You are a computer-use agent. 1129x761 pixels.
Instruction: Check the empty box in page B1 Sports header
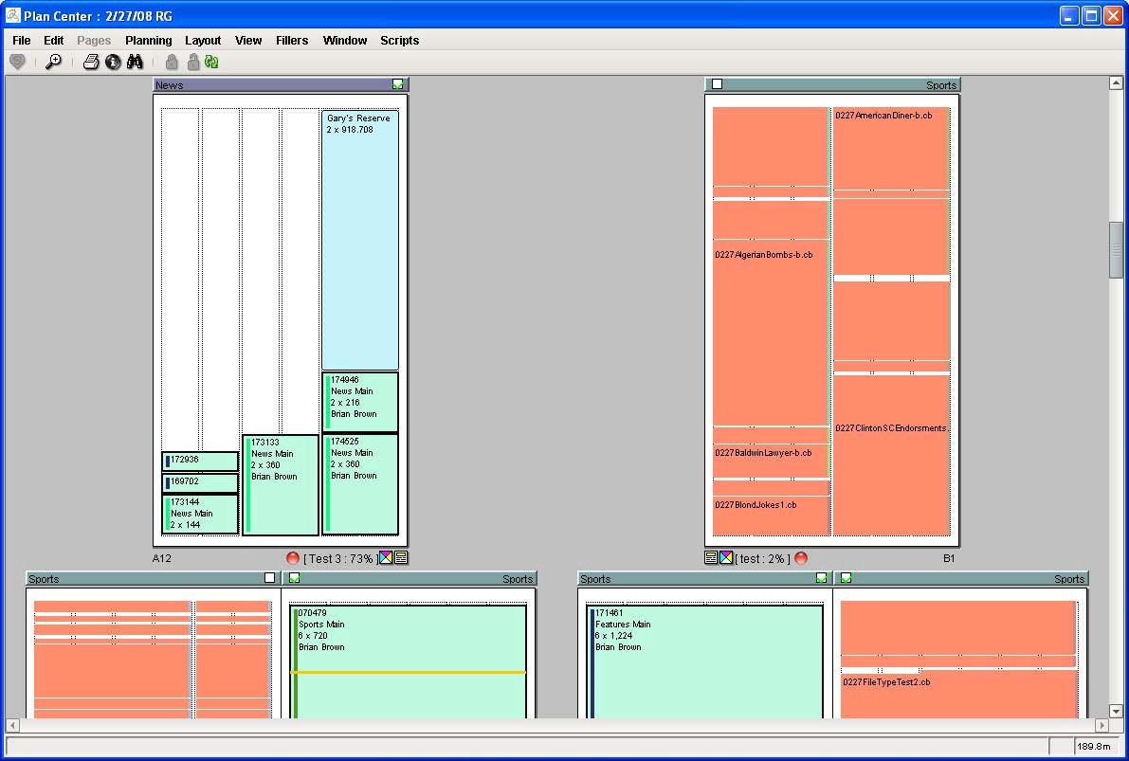717,84
